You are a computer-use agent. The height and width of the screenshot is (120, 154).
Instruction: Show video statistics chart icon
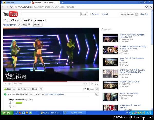click(97, 89)
